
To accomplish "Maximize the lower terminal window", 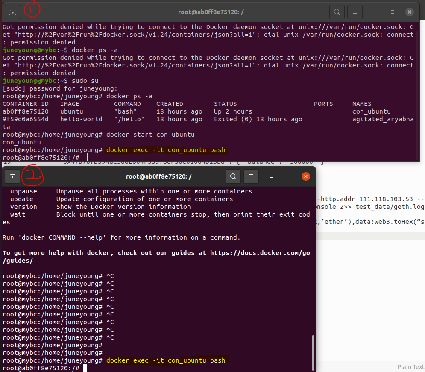I will (289, 176).
